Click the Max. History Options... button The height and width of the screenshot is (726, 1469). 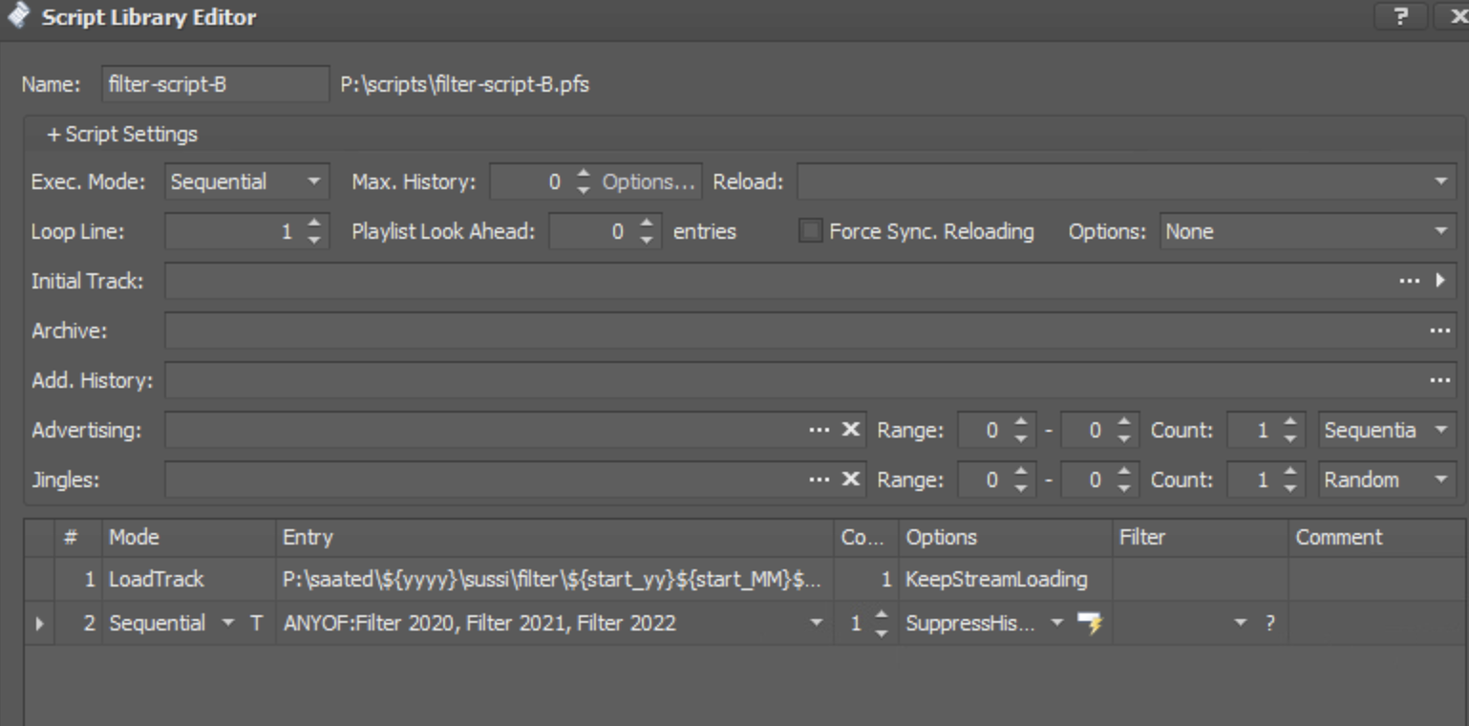click(x=649, y=181)
